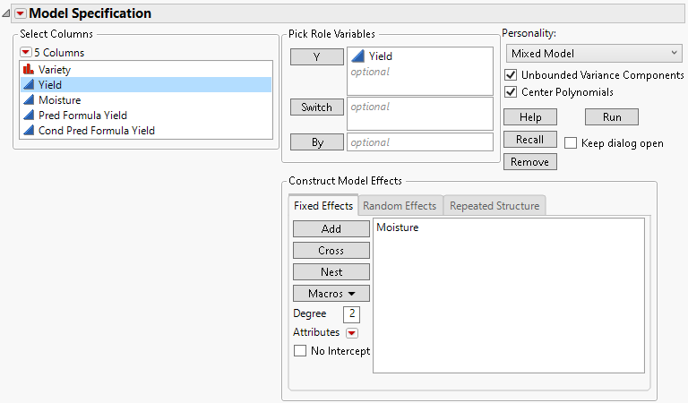Select Pred Formula Yield column
The image size is (688, 403).
pyautogui.click(x=146, y=116)
